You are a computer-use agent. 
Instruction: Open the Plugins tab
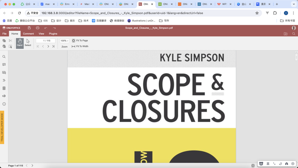pyautogui.click(x=53, y=34)
